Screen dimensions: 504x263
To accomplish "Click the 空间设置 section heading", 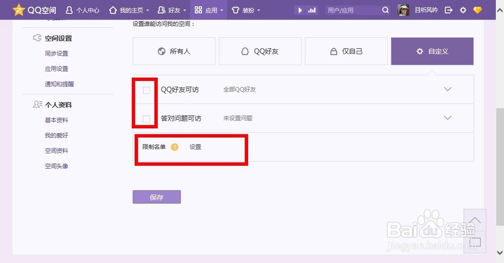I will (58, 39).
